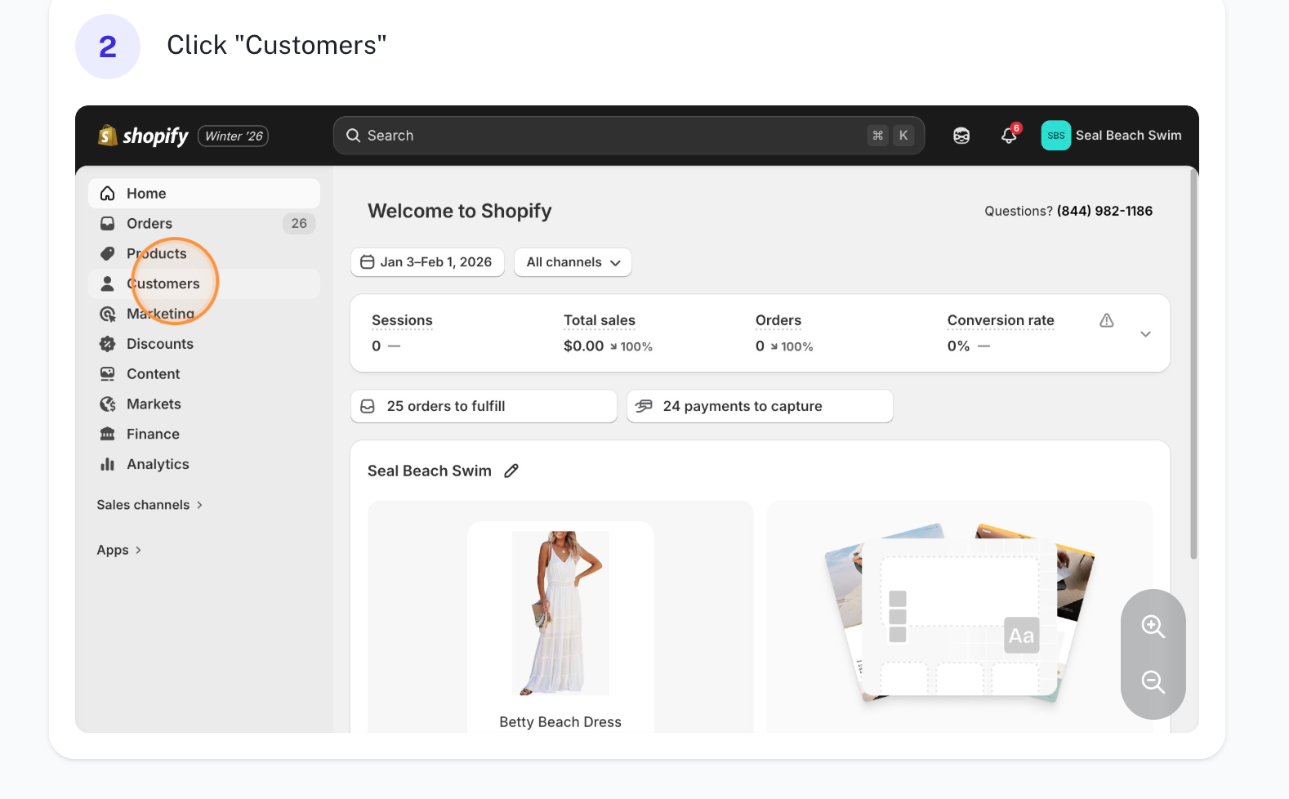Open Analytics from the sidebar
This screenshot has height=799, width=1289.
coord(158,464)
